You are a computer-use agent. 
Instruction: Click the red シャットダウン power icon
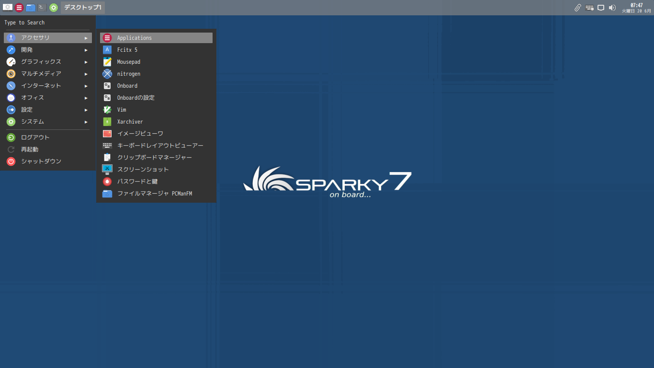point(11,161)
